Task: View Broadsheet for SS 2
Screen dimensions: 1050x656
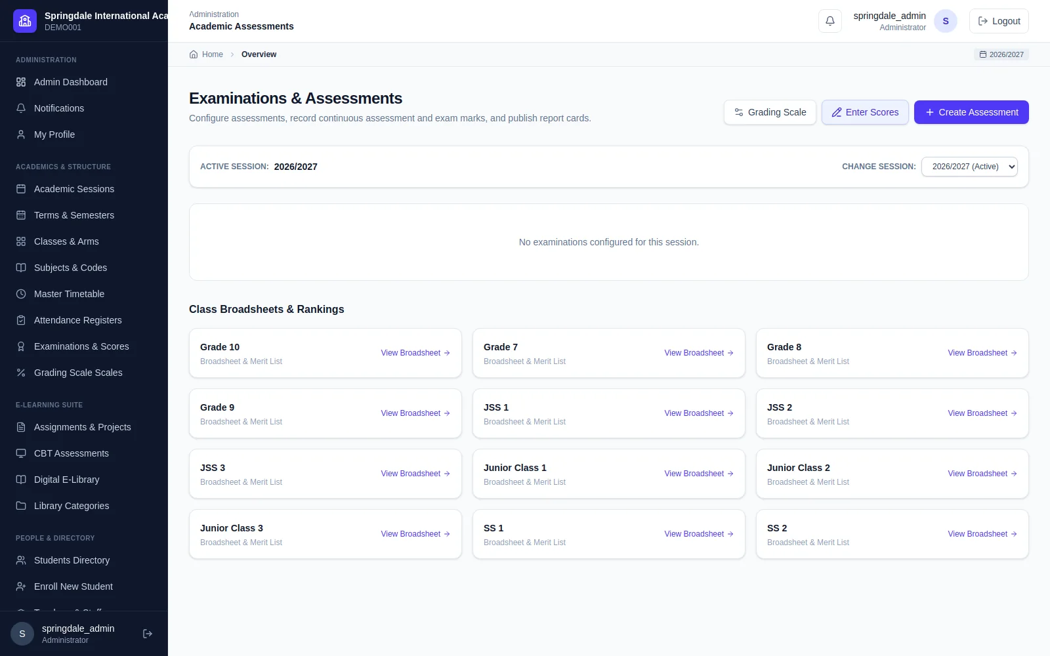Action: (982, 534)
